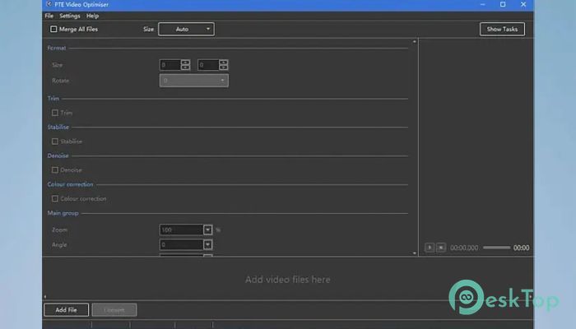576x329 pixels.
Task: Click the Zoom value input field
Action: (182, 229)
